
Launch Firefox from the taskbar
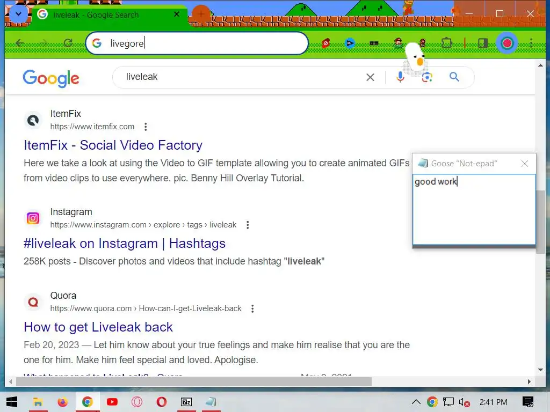pyautogui.click(x=63, y=402)
